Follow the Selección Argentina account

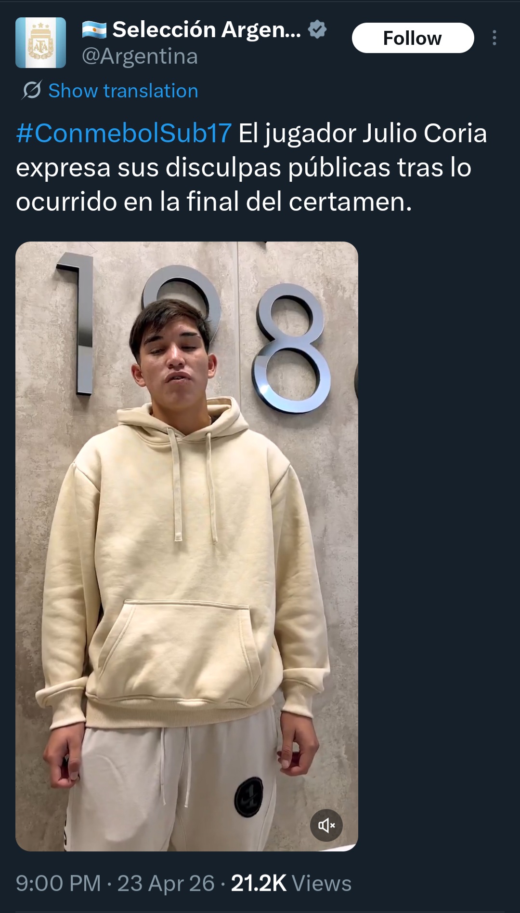(x=413, y=38)
